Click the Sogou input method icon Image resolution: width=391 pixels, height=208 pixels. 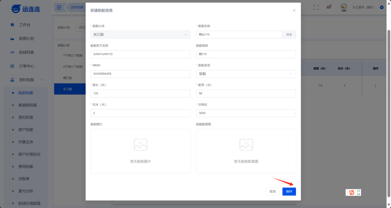(352, 193)
